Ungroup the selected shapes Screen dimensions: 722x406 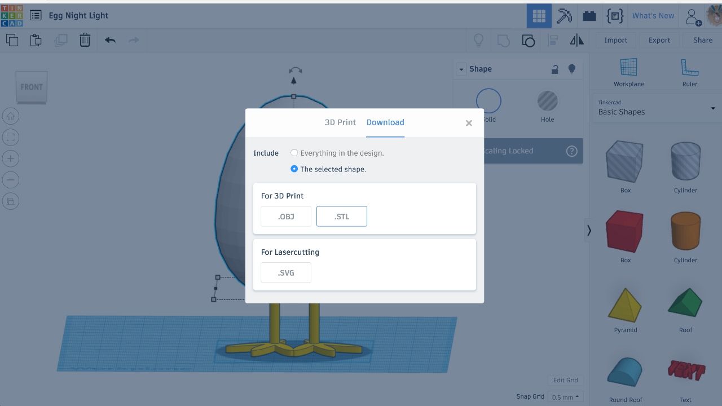528,40
